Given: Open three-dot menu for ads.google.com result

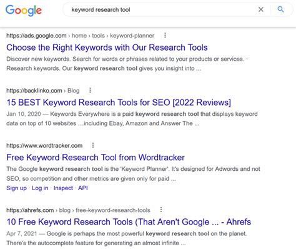Looking at the screenshot, I should pyautogui.click(x=165, y=35).
